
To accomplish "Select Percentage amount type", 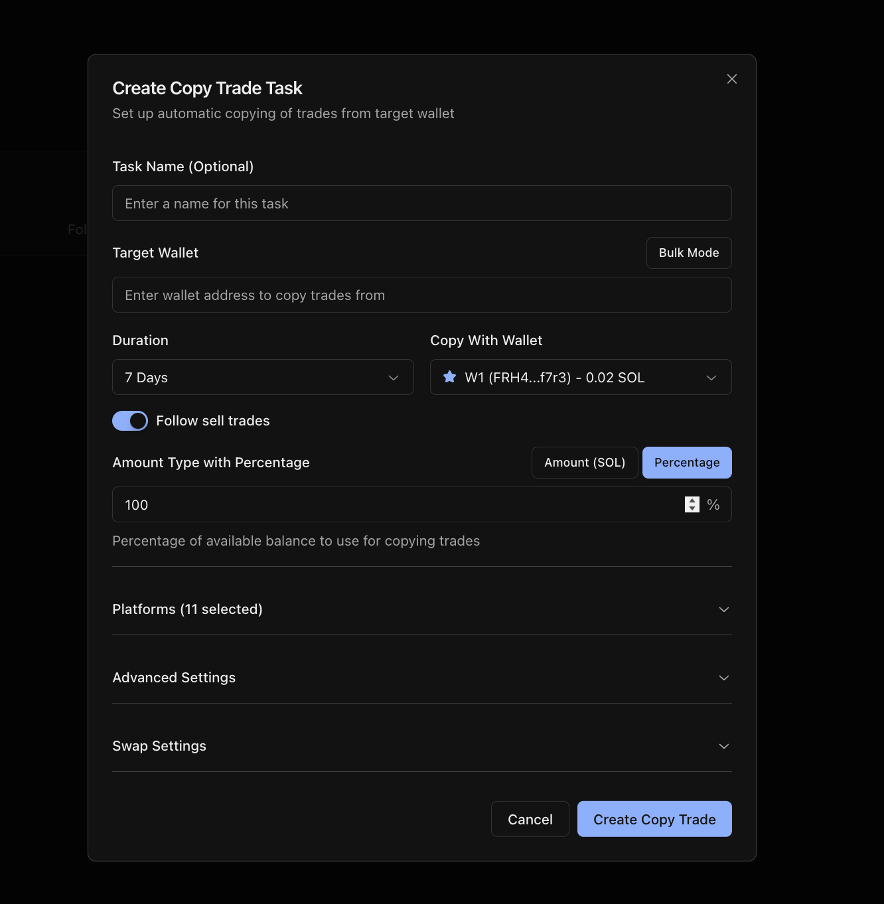I will point(687,463).
